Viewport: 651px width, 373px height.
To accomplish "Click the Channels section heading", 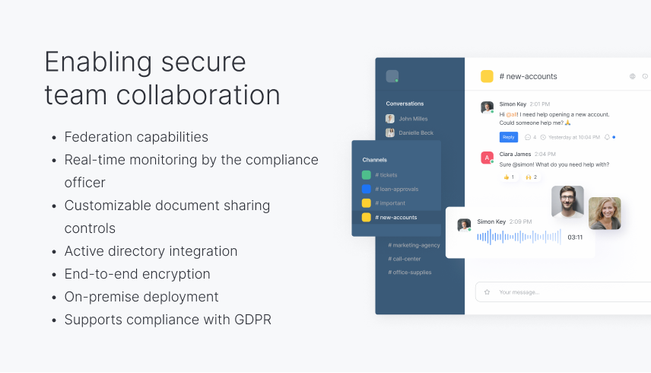I will coord(374,160).
